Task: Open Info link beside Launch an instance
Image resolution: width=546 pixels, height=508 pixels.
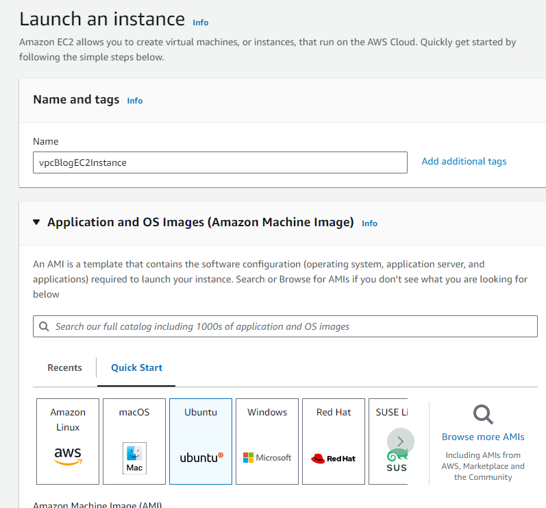Action: coord(201,22)
